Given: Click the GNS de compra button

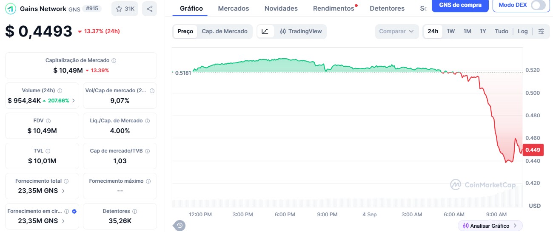Looking at the screenshot, I should coord(460,5).
